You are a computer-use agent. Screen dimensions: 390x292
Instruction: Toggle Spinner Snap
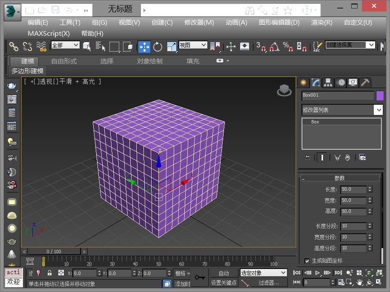coord(301,46)
